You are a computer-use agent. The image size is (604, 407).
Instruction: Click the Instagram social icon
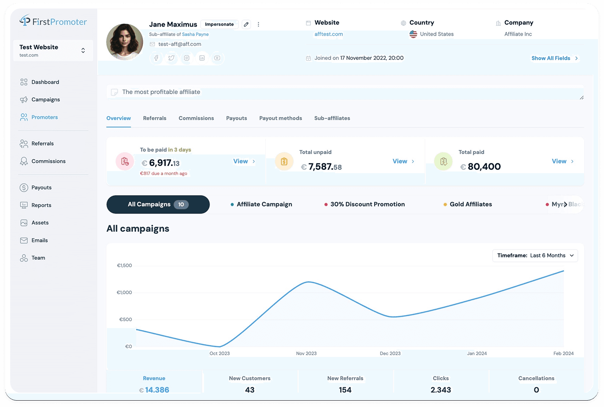pyautogui.click(x=187, y=58)
